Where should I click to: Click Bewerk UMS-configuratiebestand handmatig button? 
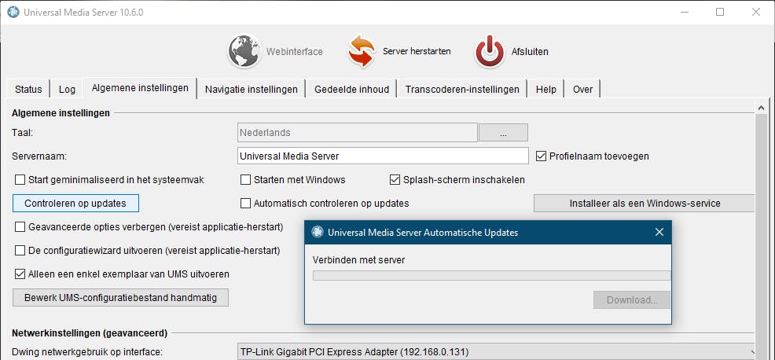pyautogui.click(x=120, y=298)
